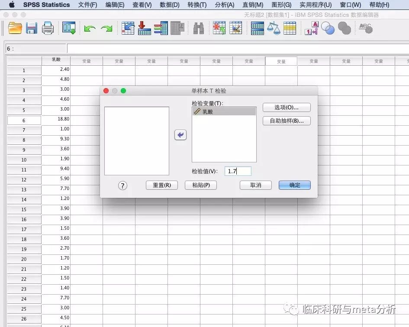Click the 自助抽样(B)... button

click(x=287, y=121)
